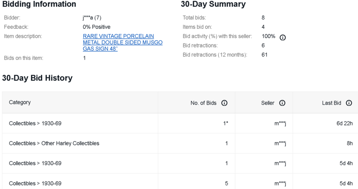This screenshot has height=189, width=358.
Task: Click the info icon next to Last Bid header
Action: [x=349, y=103]
